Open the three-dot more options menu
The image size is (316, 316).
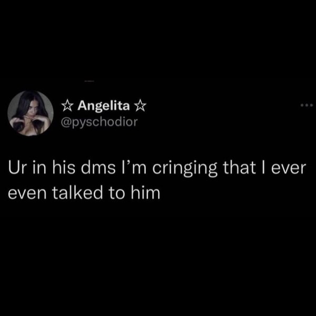click(307, 105)
